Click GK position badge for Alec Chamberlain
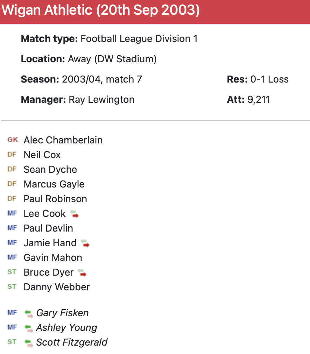The width and height of the screenshot is (310, 354). pyautogui.click(x=13, y=140)
